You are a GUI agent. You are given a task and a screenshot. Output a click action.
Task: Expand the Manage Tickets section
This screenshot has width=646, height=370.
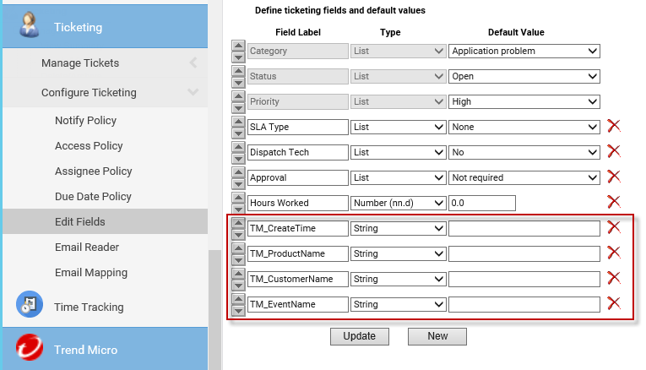click(193, 63)
